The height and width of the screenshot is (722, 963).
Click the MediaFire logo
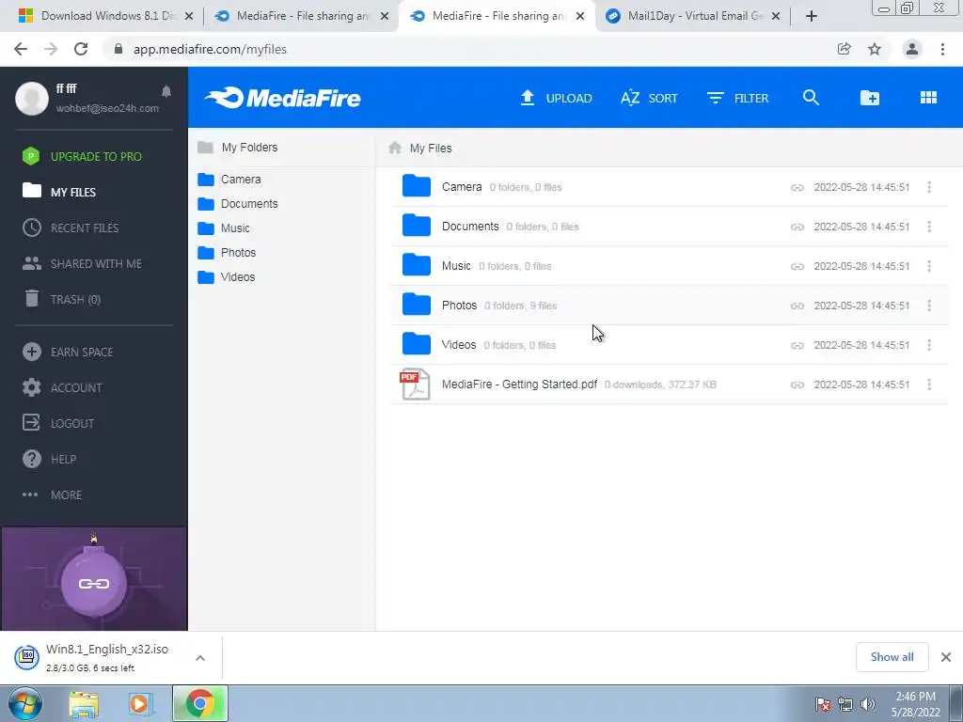point(282,98)
